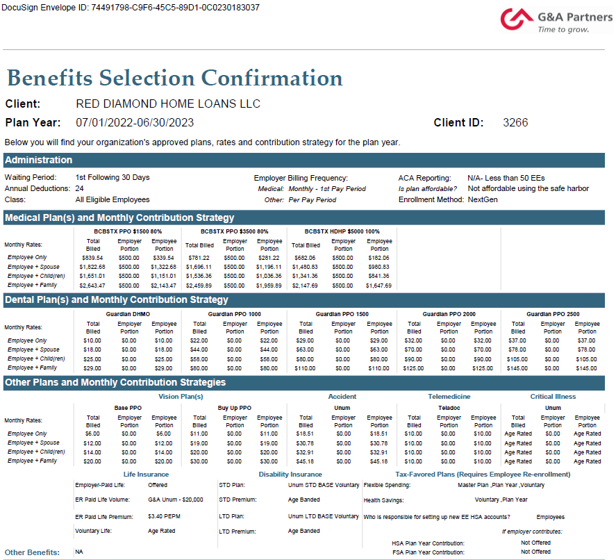
Task: Click Accident total billed $45.18
Action: [x=305, y=461]
